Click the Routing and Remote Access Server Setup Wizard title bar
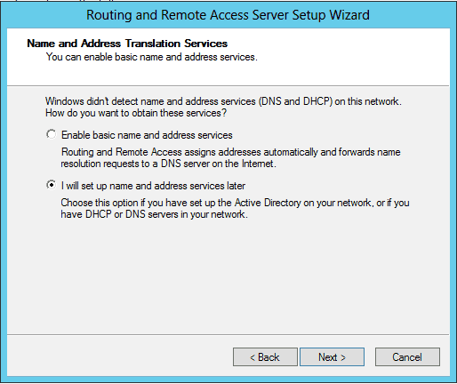 (x=228, y=15)
